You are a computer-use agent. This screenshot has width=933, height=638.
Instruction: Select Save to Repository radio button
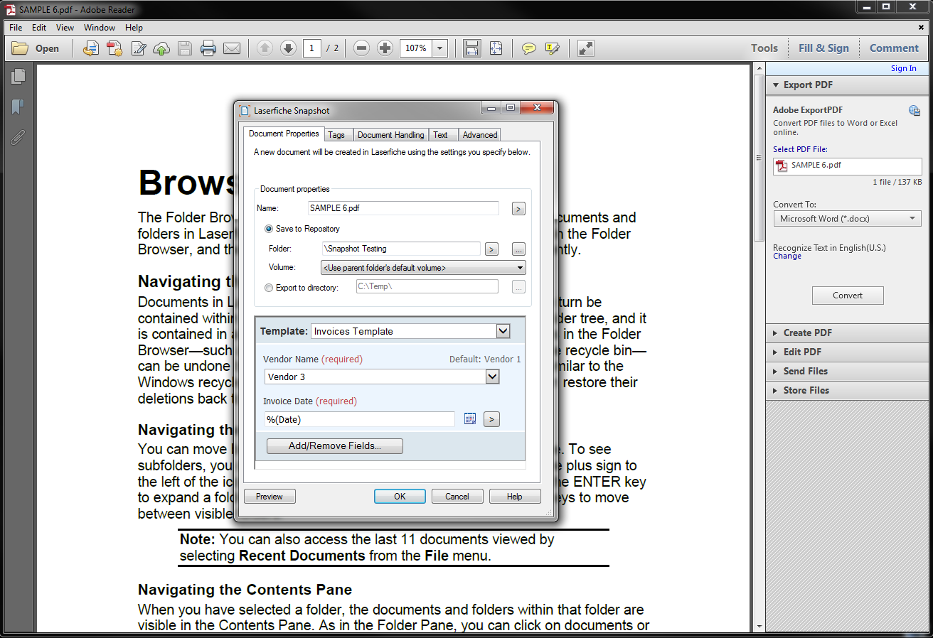tap(269, 229)
